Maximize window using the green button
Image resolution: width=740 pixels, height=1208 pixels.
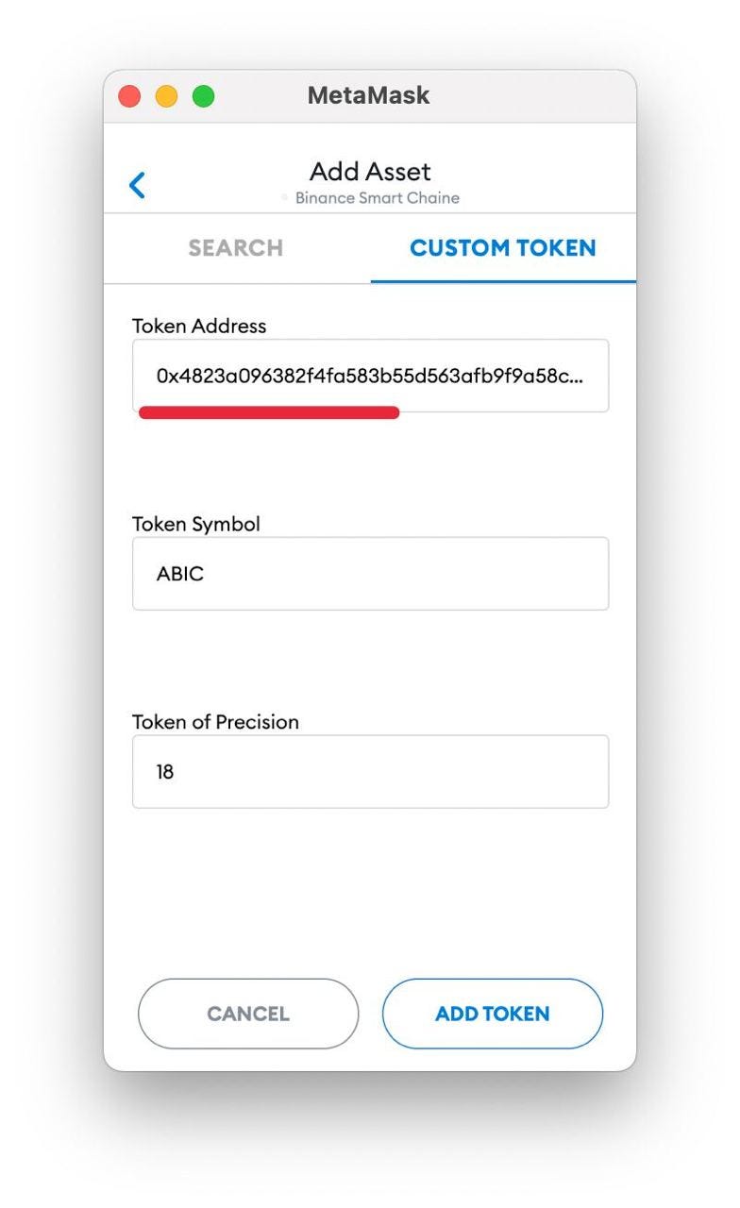[x=203, y=96]
